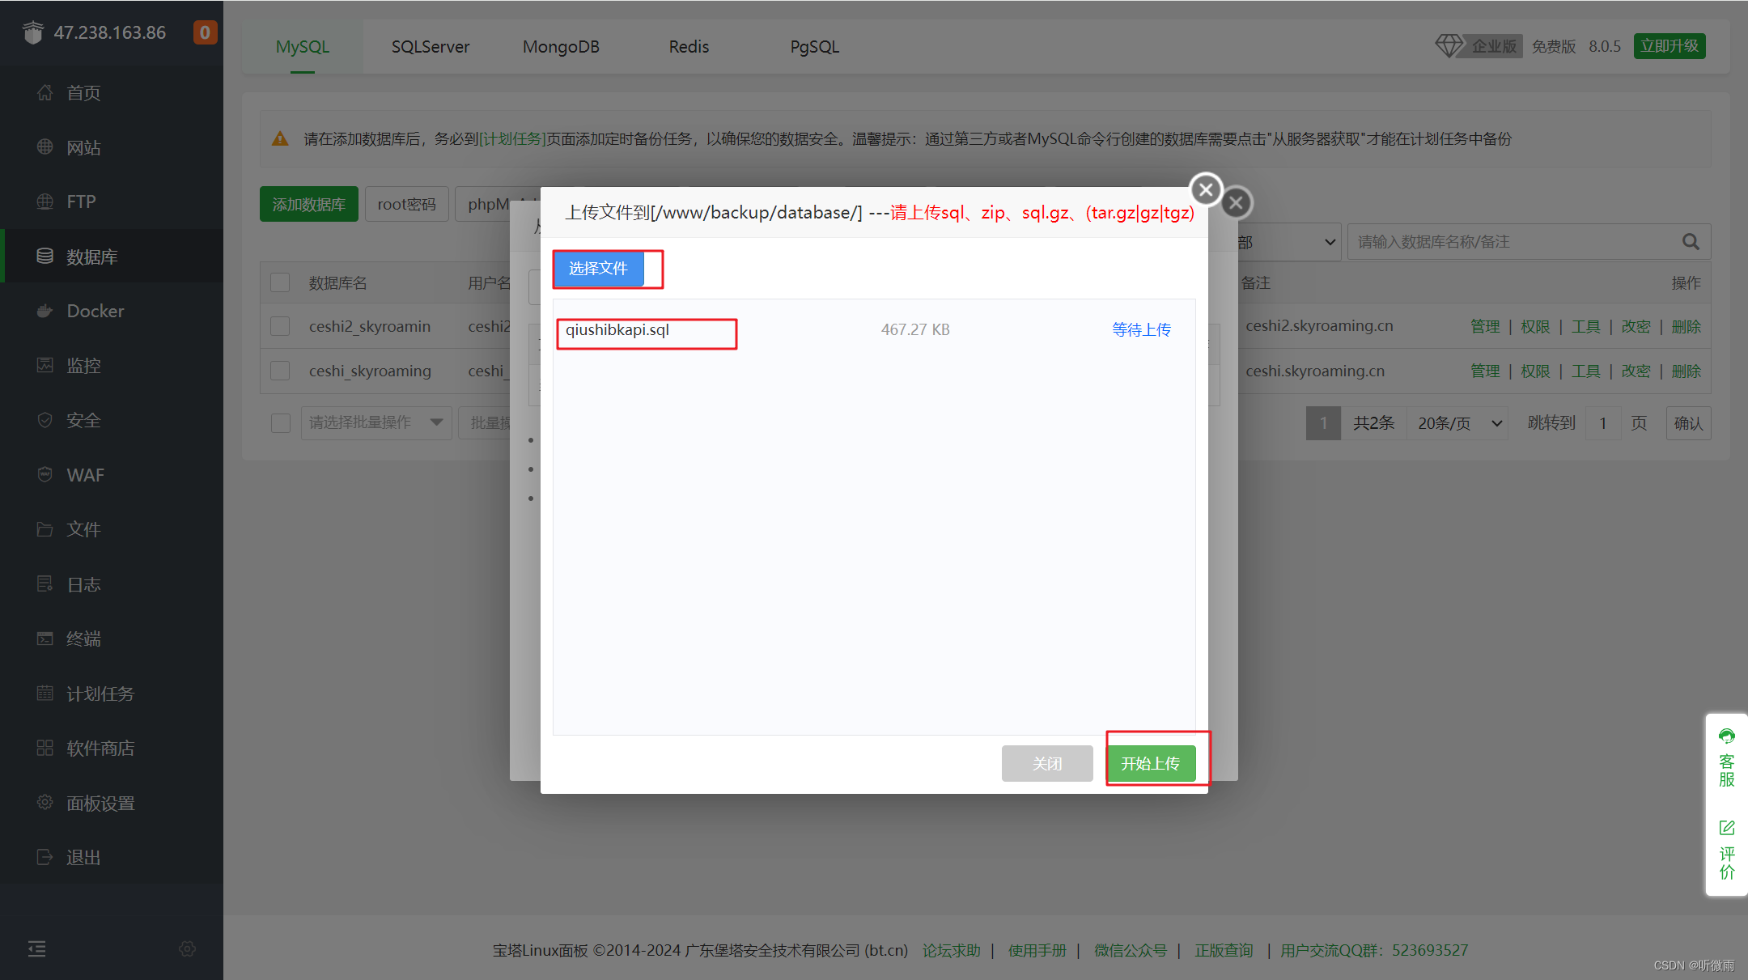Switch to the Redis tab
This screenshot has height=980, width=1748.
point(689,47)
